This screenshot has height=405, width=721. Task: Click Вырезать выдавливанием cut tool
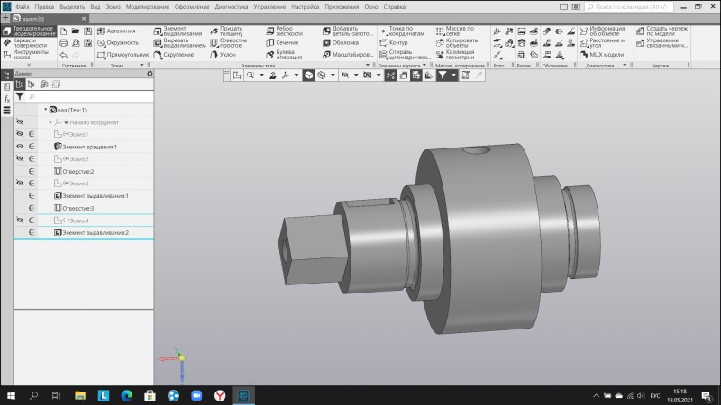(179, 42)
